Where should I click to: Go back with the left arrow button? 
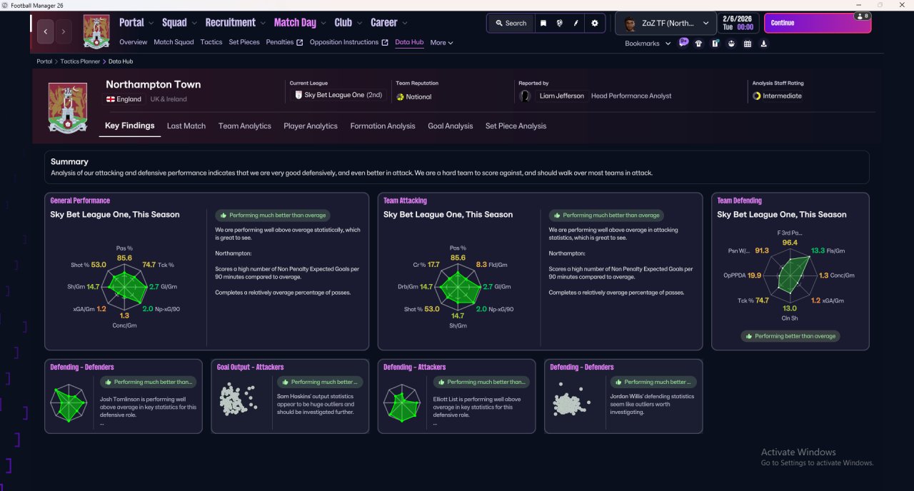pyautogui.click(x=46, y=31)
